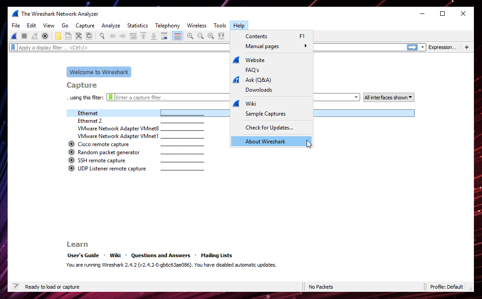The height and width of the screenshot is (299, 482).
Task: Click gear icon beside Cisco remote capture
Action: coord(71,144)
